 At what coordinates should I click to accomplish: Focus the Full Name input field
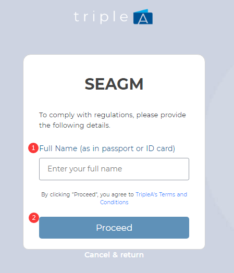114,169
